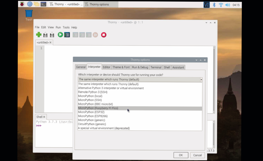Open the file manager folder icon
Image resolution: width=263 pixels, height=161 pixels.
(x=37, y=4)
